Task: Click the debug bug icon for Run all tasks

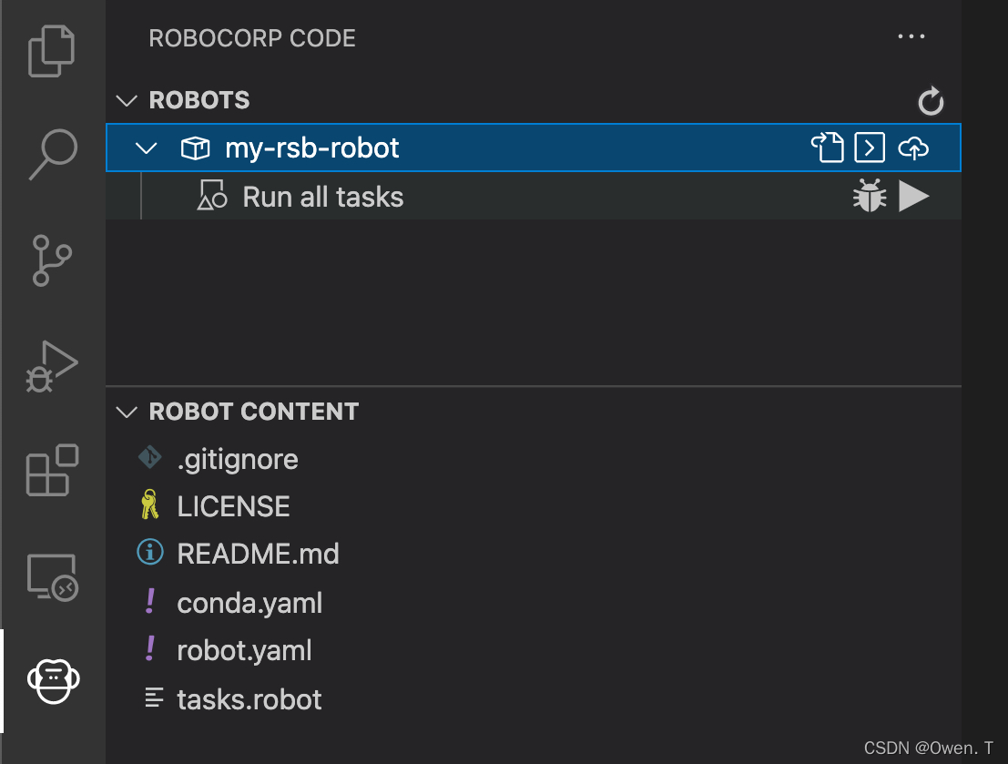Action: click(x=870, y=195)
